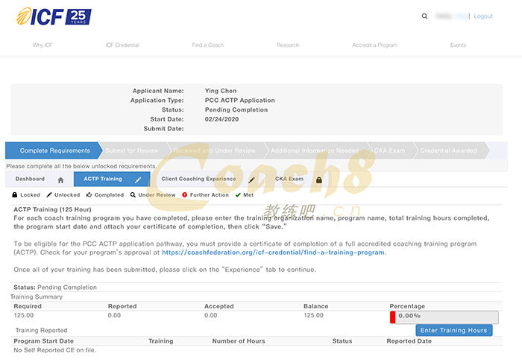Click the Logout link
The width and height of the screenshot is (522, 362).
point(483,16)
